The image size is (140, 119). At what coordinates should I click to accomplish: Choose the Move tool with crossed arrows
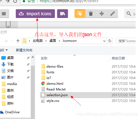(102, 14)
